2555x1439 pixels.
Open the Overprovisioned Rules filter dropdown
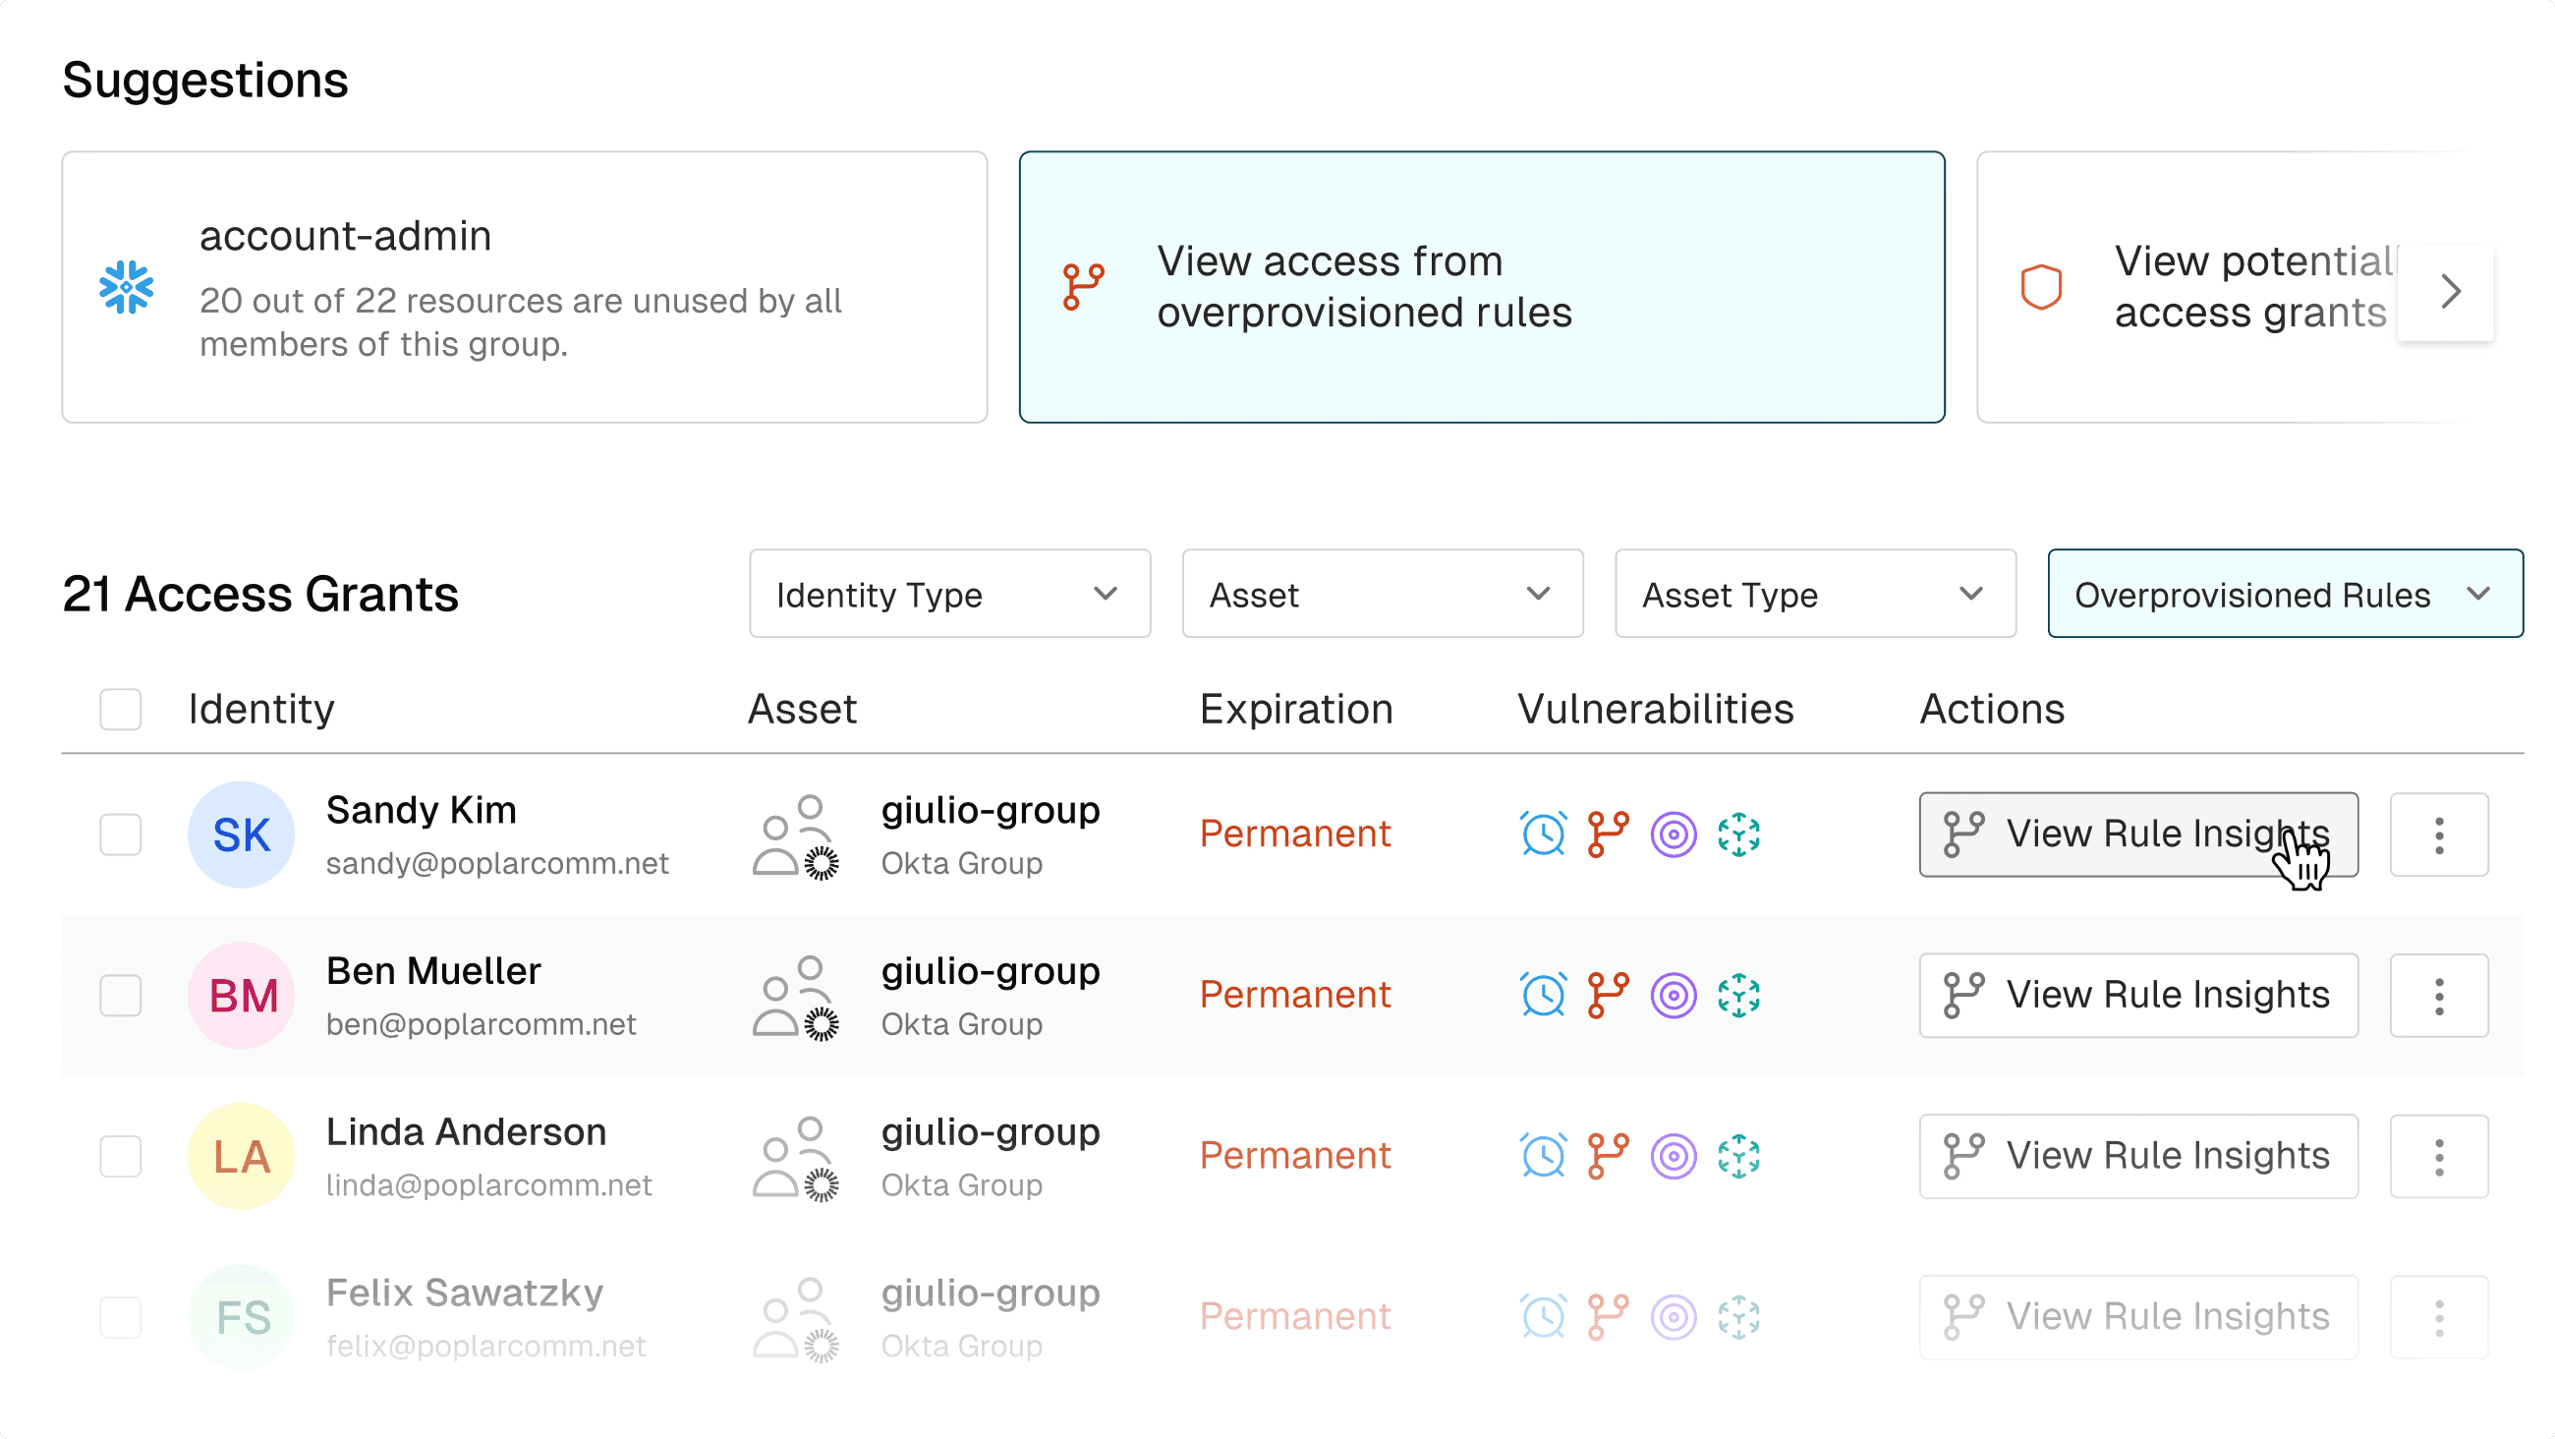pos(2284,595)
